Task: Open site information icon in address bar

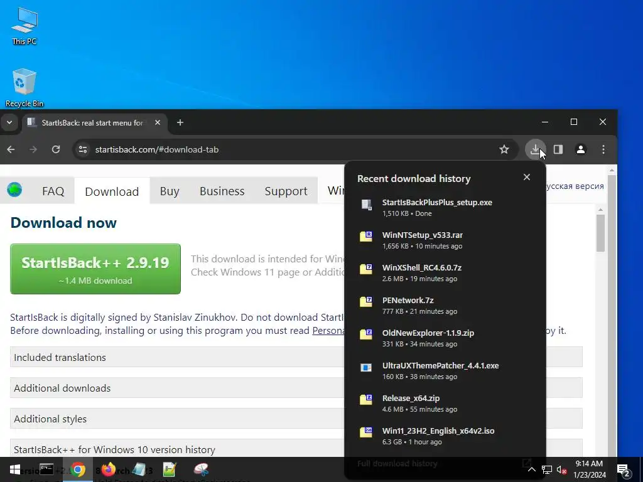Action: 83,149
